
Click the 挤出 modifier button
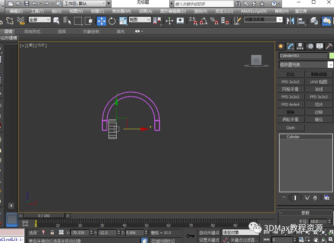(x=291, y=74)
